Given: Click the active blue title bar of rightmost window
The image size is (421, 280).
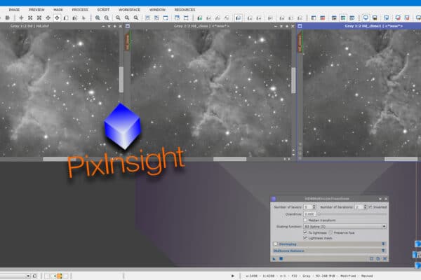Looking at the screenshot, I should click(359, 26).
